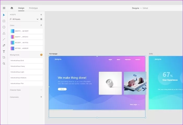Switch to the Prototype tab
The width and height of the screenshot is (183, 125).
pyautogui.click(x=33, y=8)
